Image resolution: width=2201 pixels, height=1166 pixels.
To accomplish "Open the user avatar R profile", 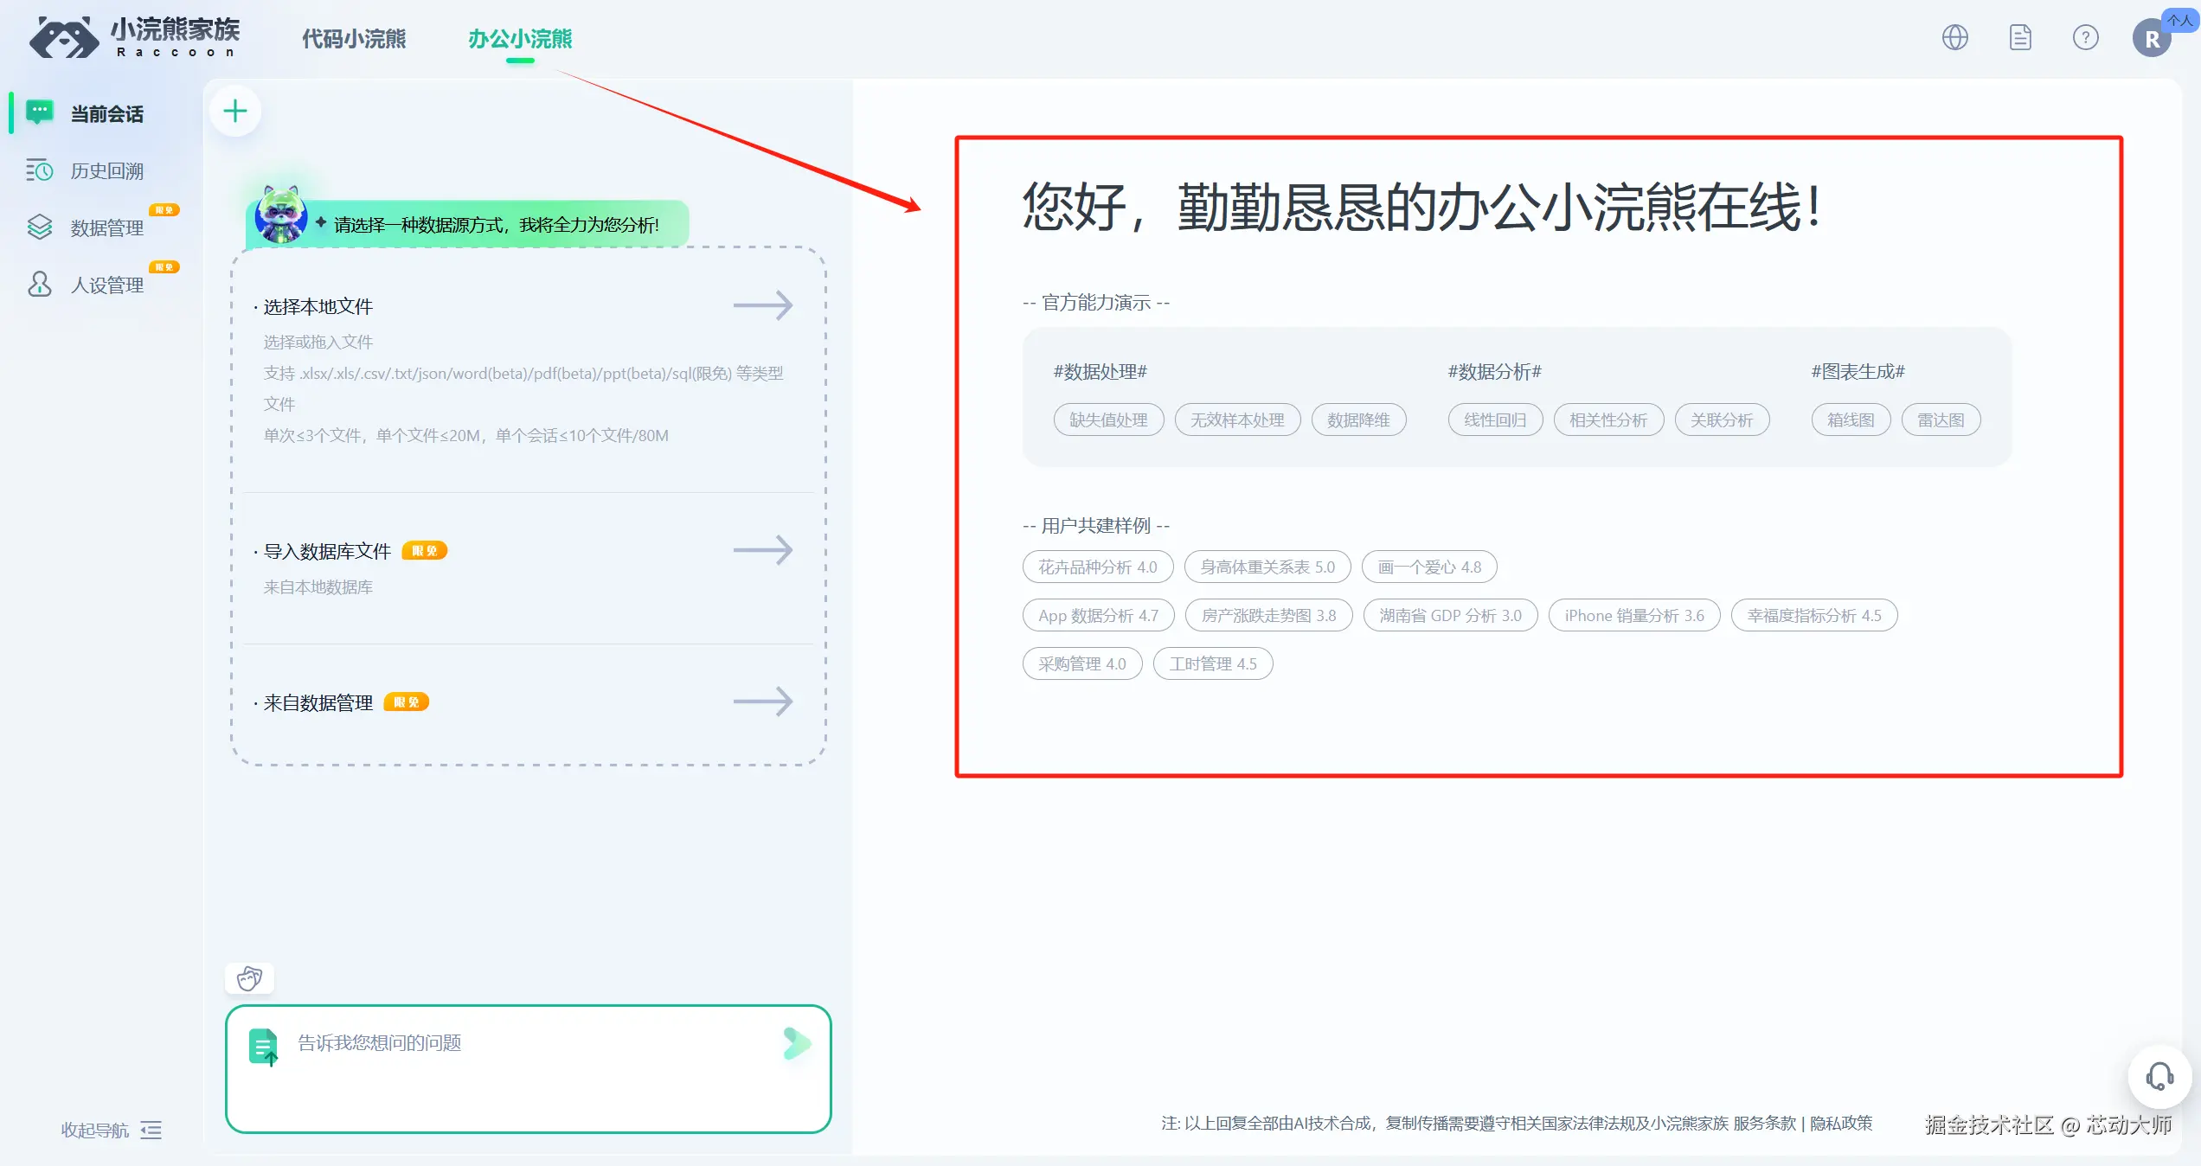I will tap(2152, 39).
